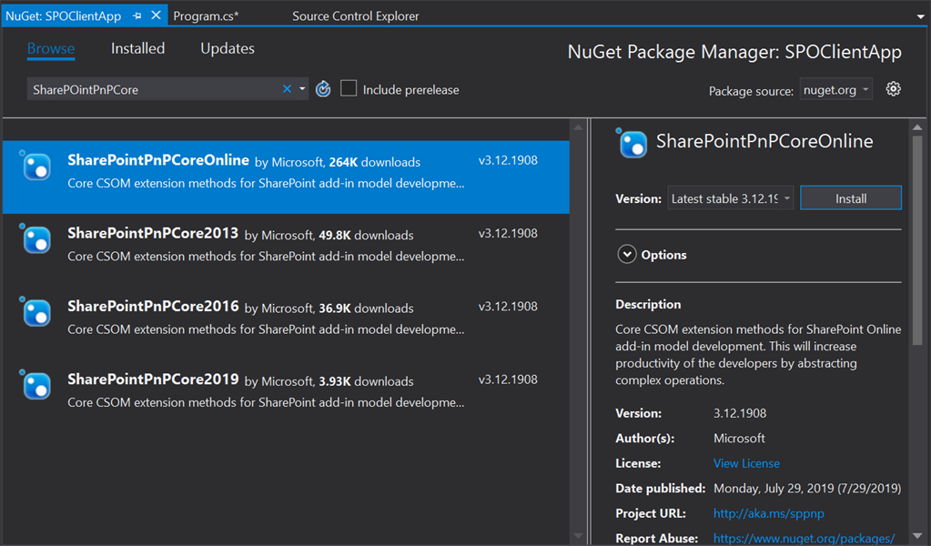931x546 pixels.
Task: Open the Package source dropdown
Action: click(x=835, y=89)
